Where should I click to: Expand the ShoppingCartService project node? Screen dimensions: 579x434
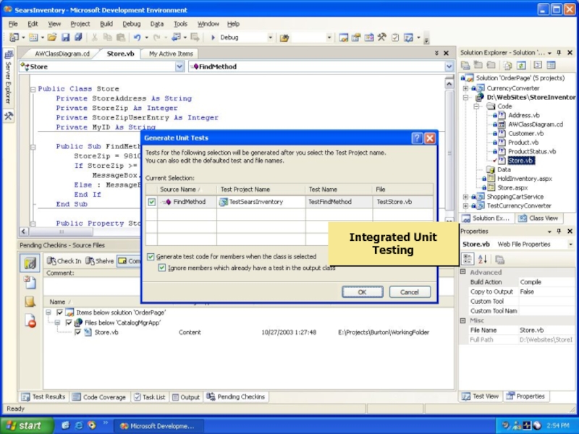click(x=465, y=197)
